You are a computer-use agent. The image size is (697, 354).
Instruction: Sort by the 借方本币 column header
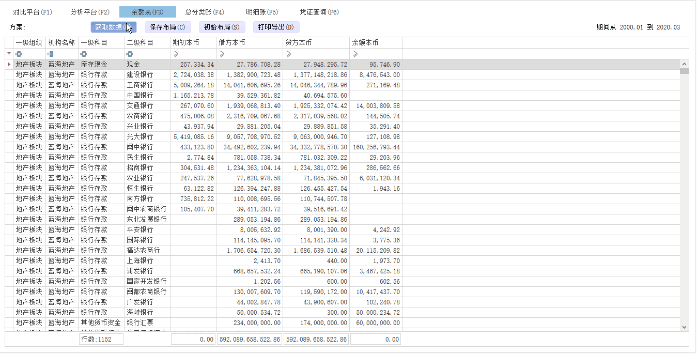pos(250,43)
